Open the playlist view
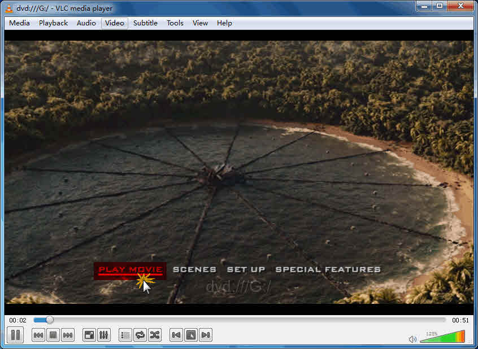Viewport: 478px width, 349px height. pos(125,335)
